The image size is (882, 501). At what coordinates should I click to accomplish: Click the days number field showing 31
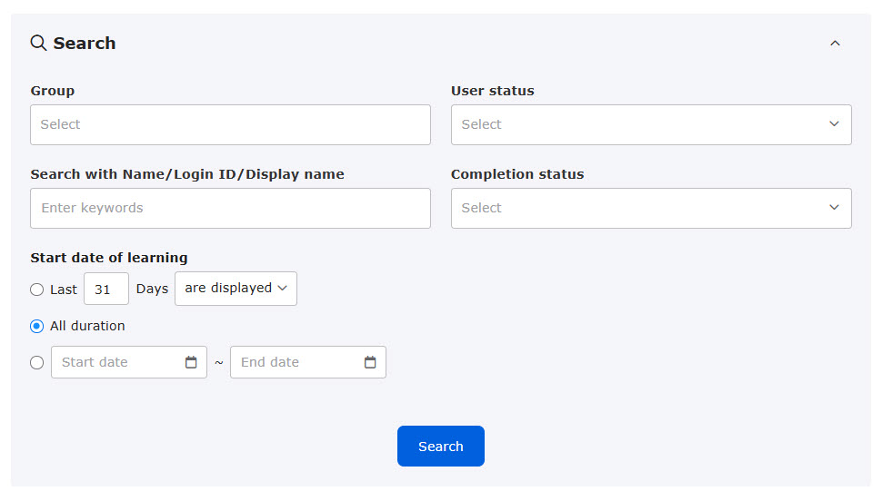point(106,289)
